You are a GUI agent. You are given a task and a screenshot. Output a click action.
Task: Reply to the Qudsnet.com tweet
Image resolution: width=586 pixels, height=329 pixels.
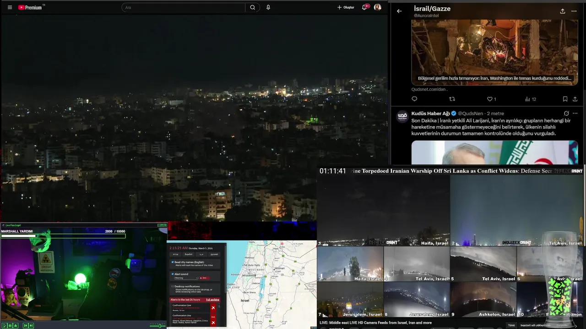tap(414, 99)
